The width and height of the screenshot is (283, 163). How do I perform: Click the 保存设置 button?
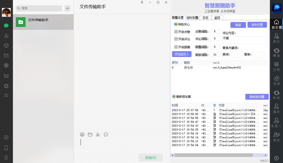pyautogui.click(x=257, y=25)
